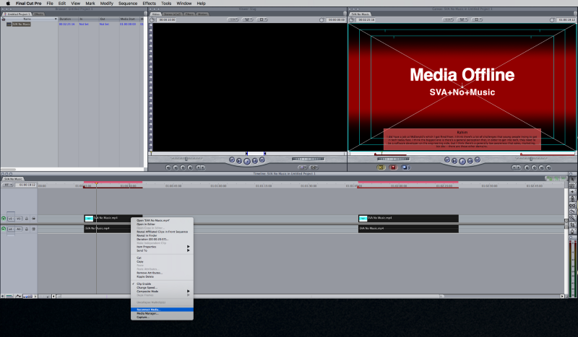Toggle Auto Select on V1 track
The height and width of the screenshot is (337, 578).
[33, 219]
